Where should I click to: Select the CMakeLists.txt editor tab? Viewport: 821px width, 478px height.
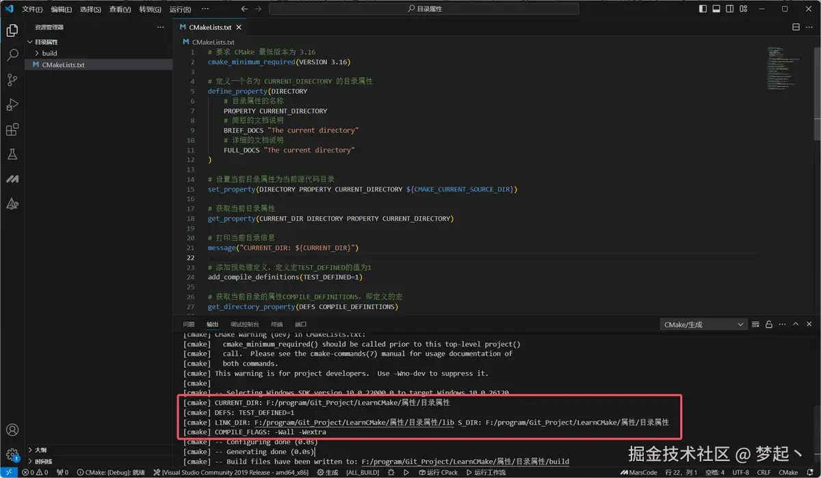(210, 27)
